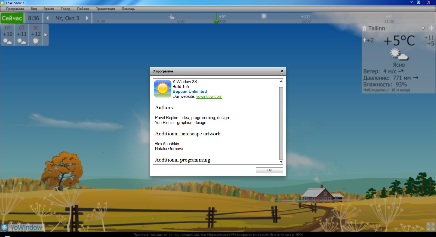Image resolution: width=436 pixels, height=237 pixels.
Task: Open the yowindow.com website link
Action: tap(209, 96)
